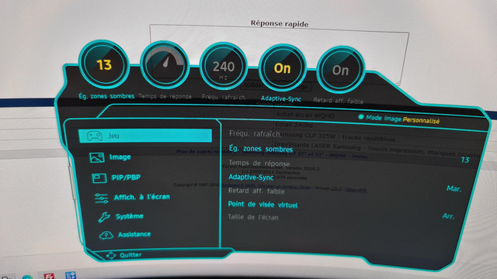Select Ég. zones sombres in settings list
Image resolution: width=497 pixels, height=279 pixels.
pyautogui.click(x=261, y=148)
